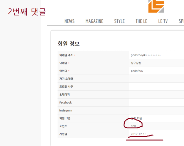The height and width of the screenshot is (146, 184).
Task: Open THE LE menu item
Action: coord(141,21)
